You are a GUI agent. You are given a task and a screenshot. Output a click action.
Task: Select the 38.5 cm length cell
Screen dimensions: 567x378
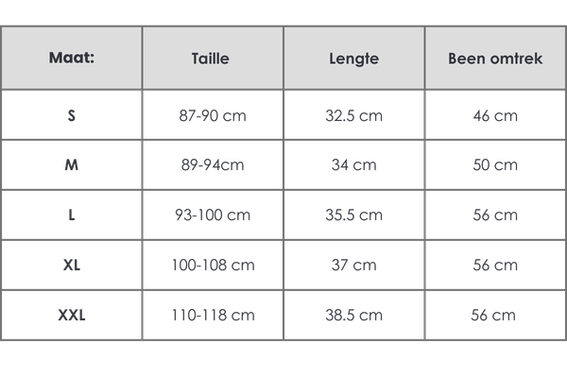coord(353,316)
